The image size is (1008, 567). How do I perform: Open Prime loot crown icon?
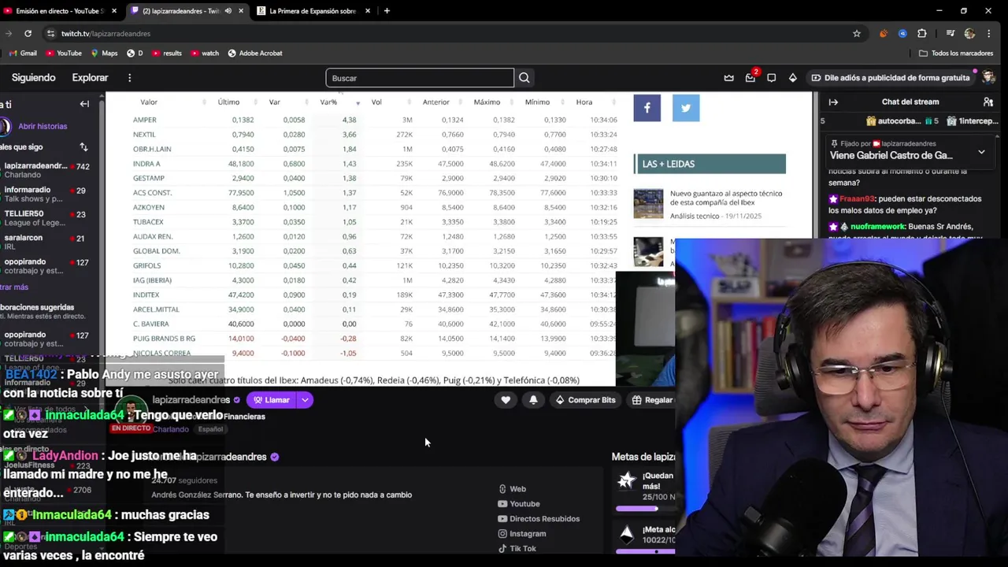point(729,78)
